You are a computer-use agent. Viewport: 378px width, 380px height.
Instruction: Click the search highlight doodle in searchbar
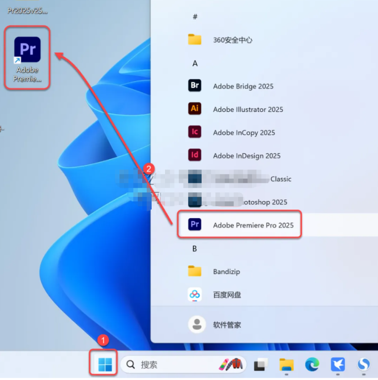(x=231, y=364)
